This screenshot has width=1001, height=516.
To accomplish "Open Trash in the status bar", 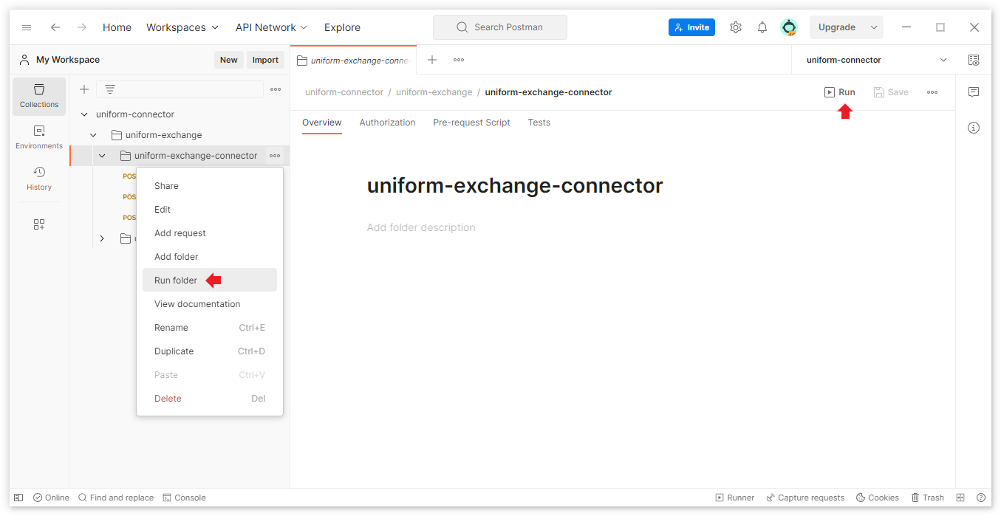I will pyautogui.click(x=927, y=498).
